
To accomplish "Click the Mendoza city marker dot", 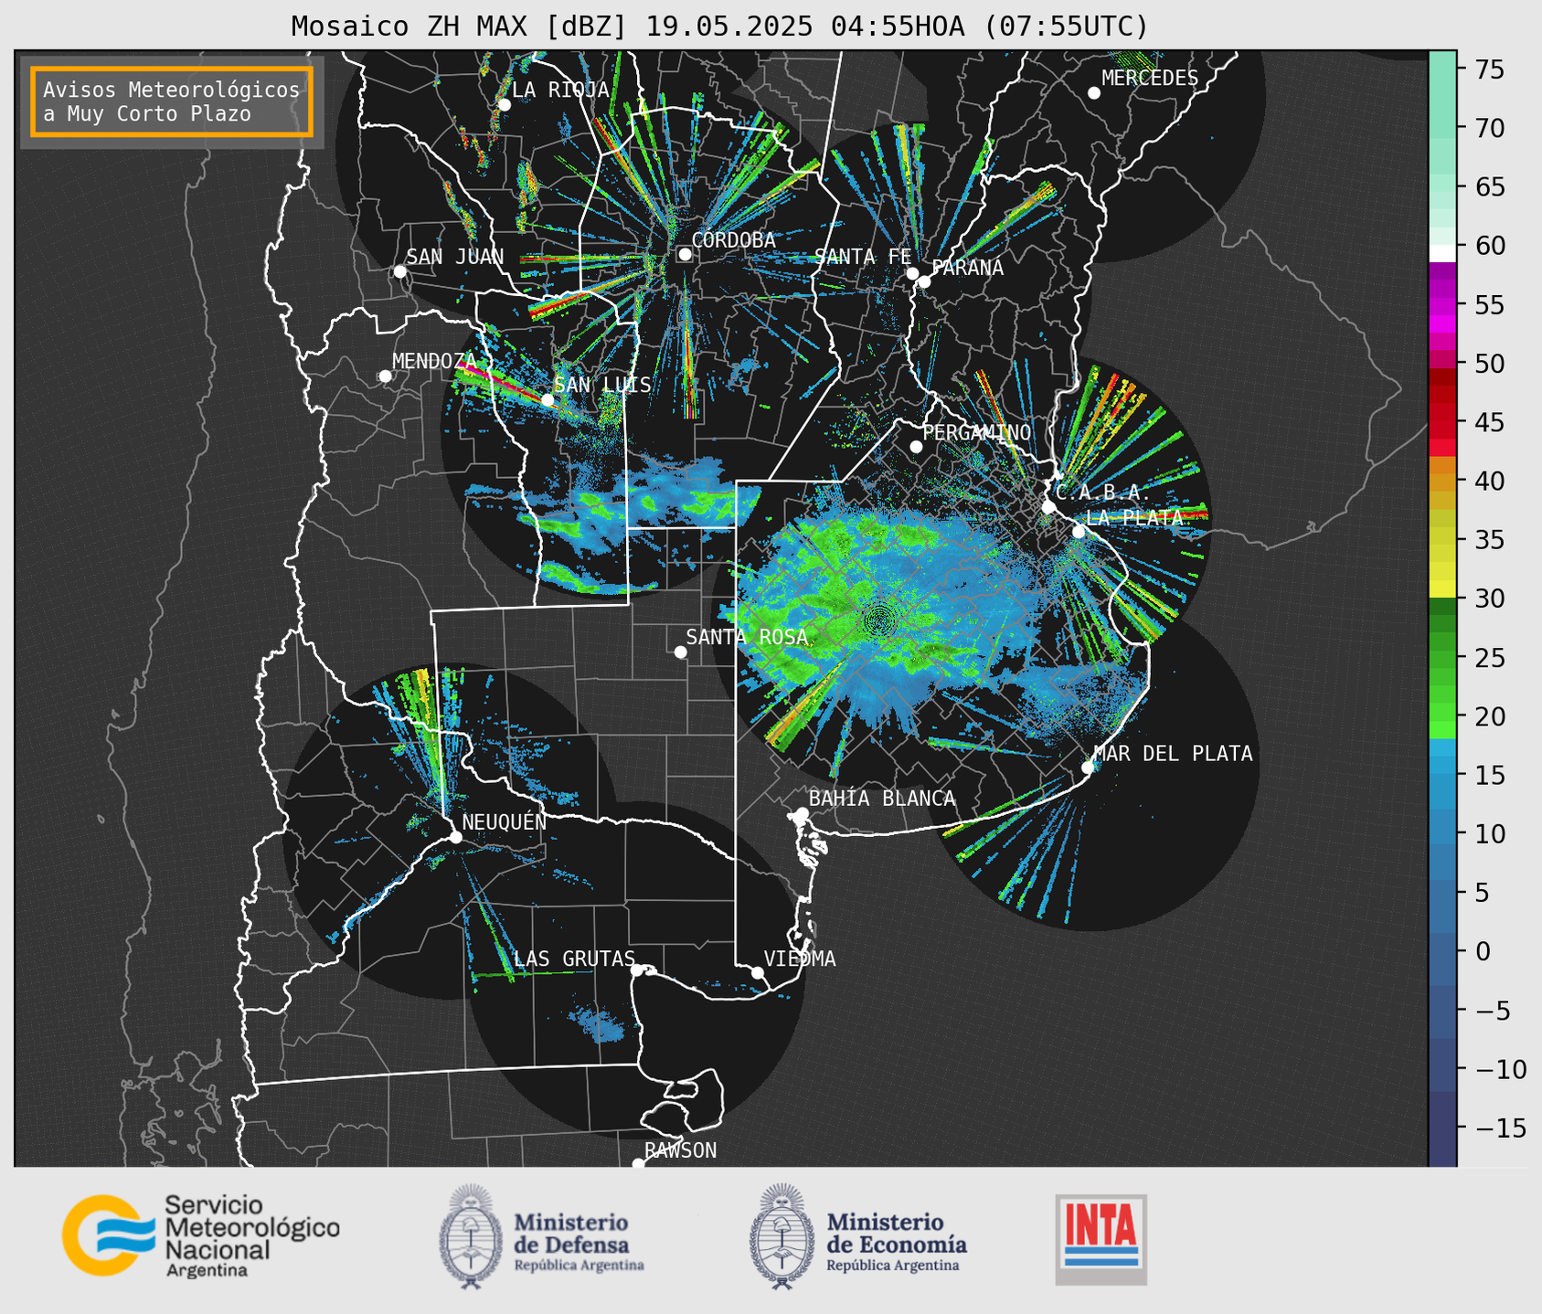I will click(x=385, y=376).
